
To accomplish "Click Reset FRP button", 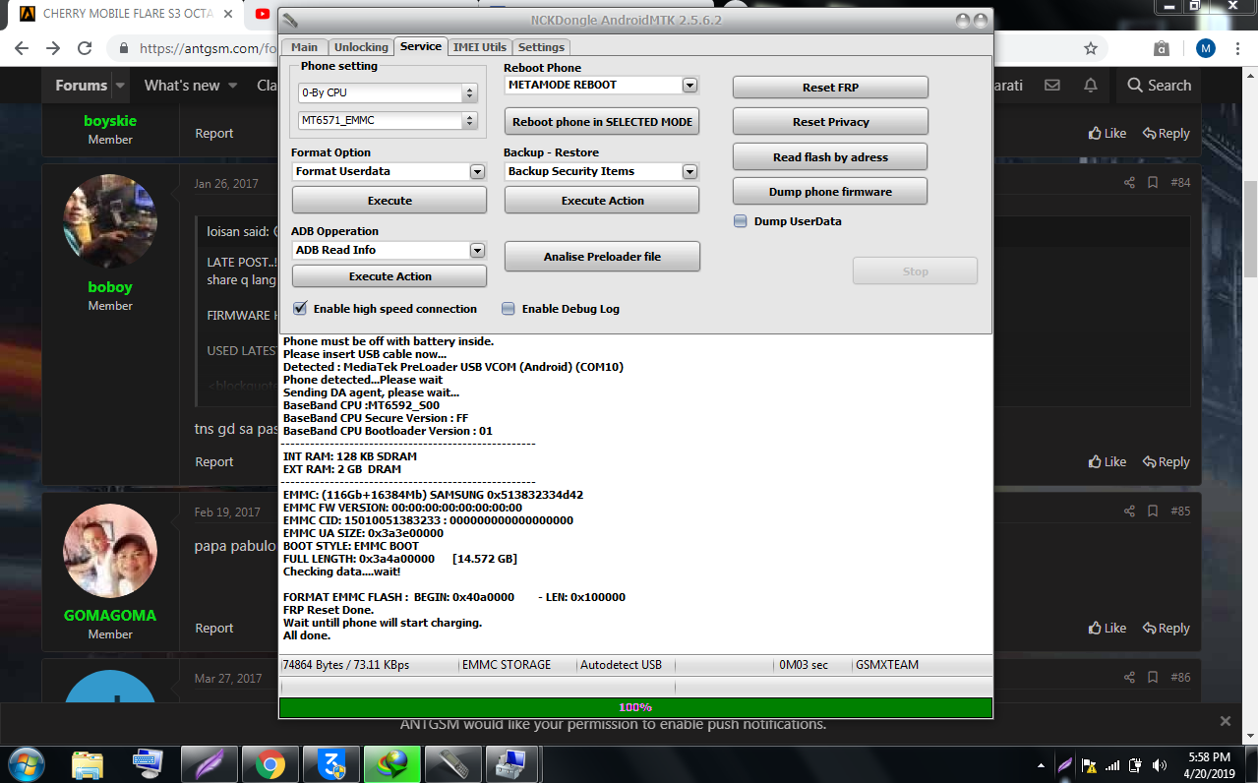I will tap(830, 88).
